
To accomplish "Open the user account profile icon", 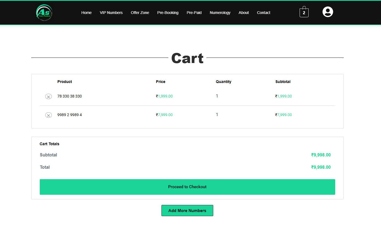I will click(328, 12).
